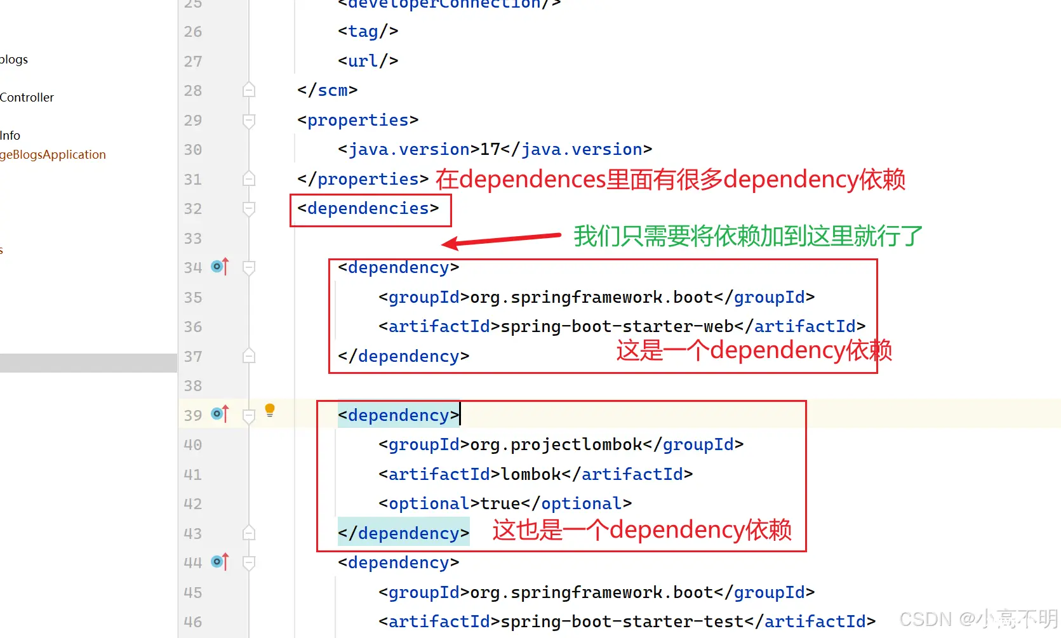Screen dimensions: 1061x638
Task: Click the highlighted selected row in project tree
Action: (88, 362)
